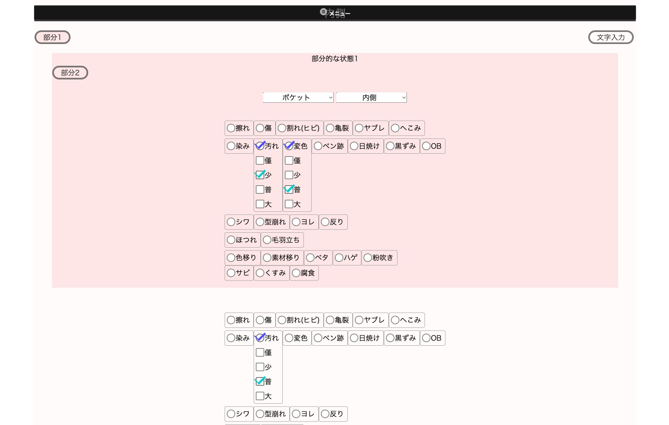Open the hamburger menu icon in header

tap(323, 12)
